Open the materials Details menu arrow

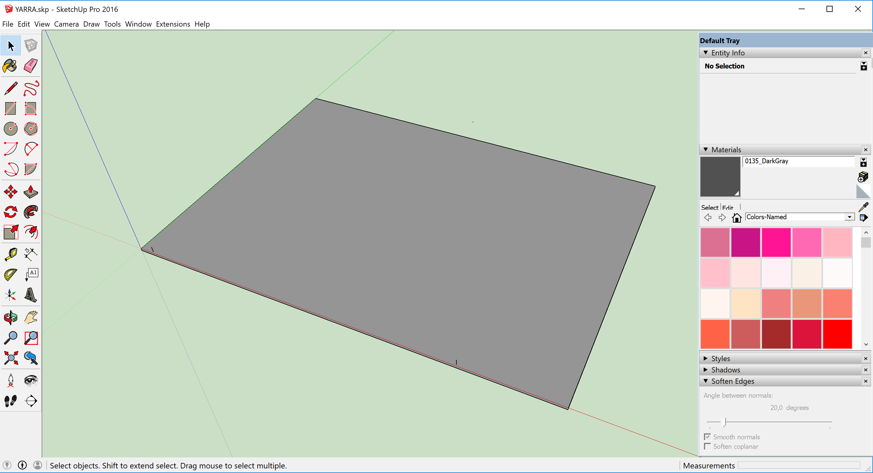click(x=864, y=217)
